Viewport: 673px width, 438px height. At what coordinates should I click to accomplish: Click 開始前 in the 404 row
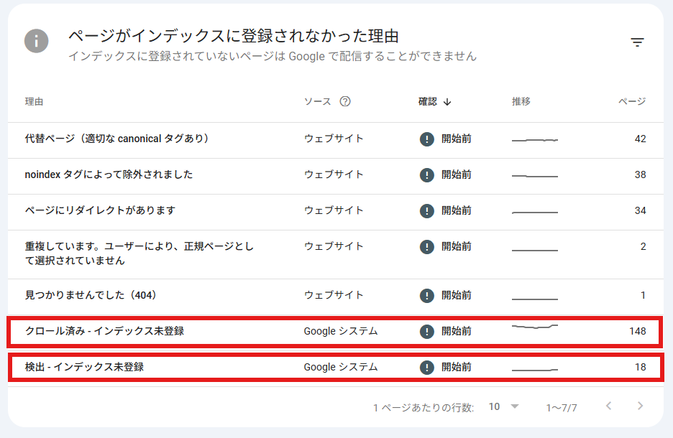[457, 296]
